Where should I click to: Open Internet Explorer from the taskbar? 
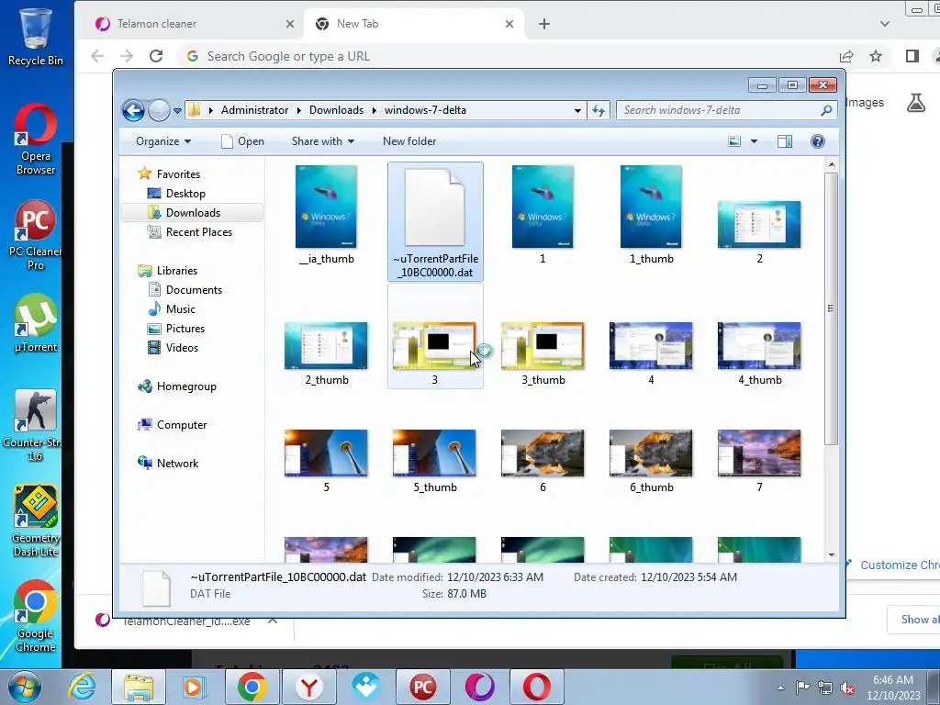click(82, 687)
